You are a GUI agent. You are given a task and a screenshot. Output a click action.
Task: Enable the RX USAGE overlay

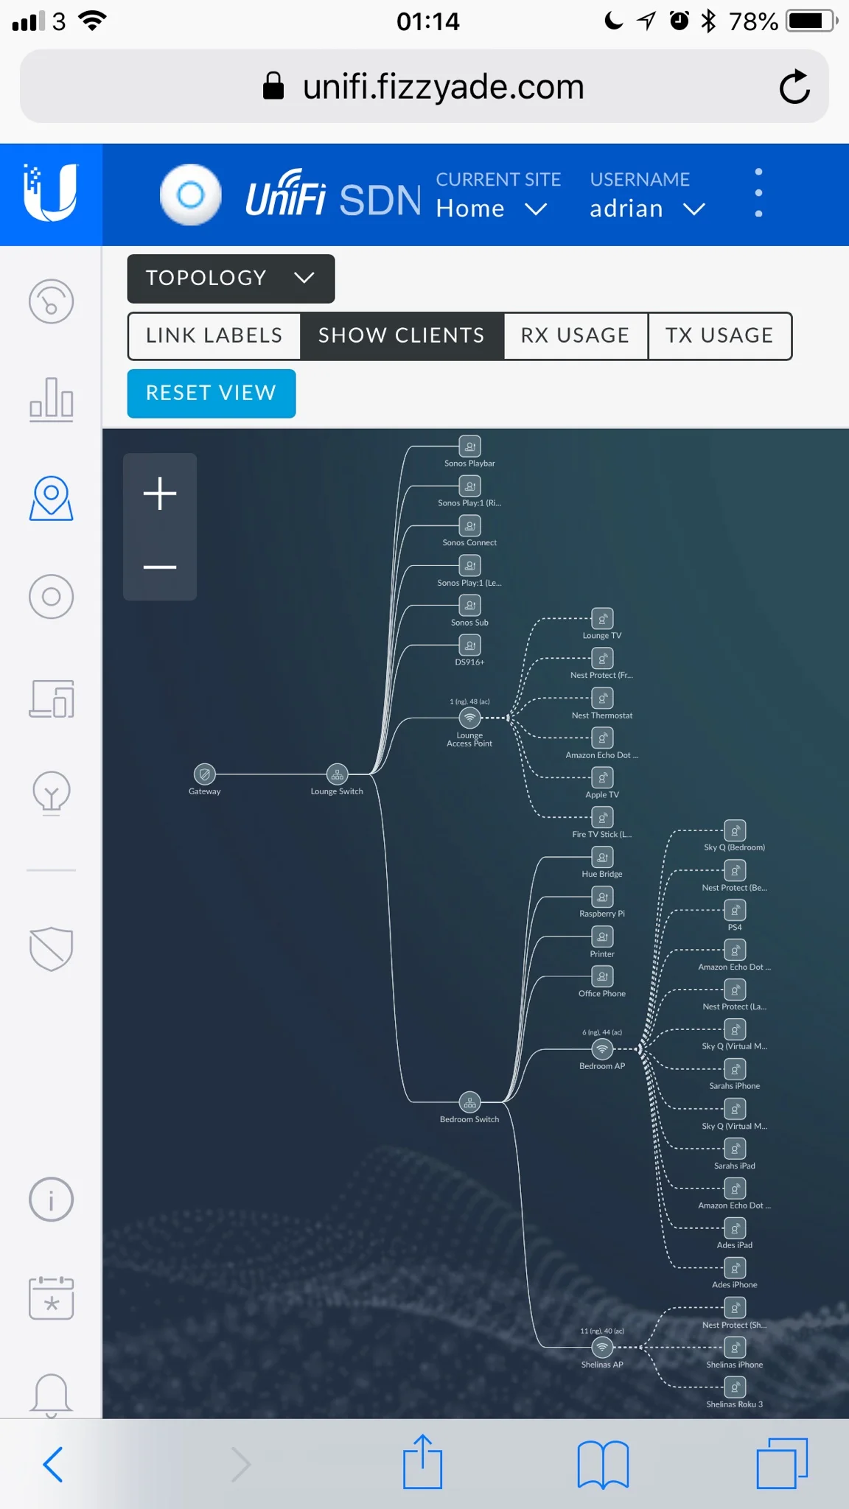tap(576, 336)
